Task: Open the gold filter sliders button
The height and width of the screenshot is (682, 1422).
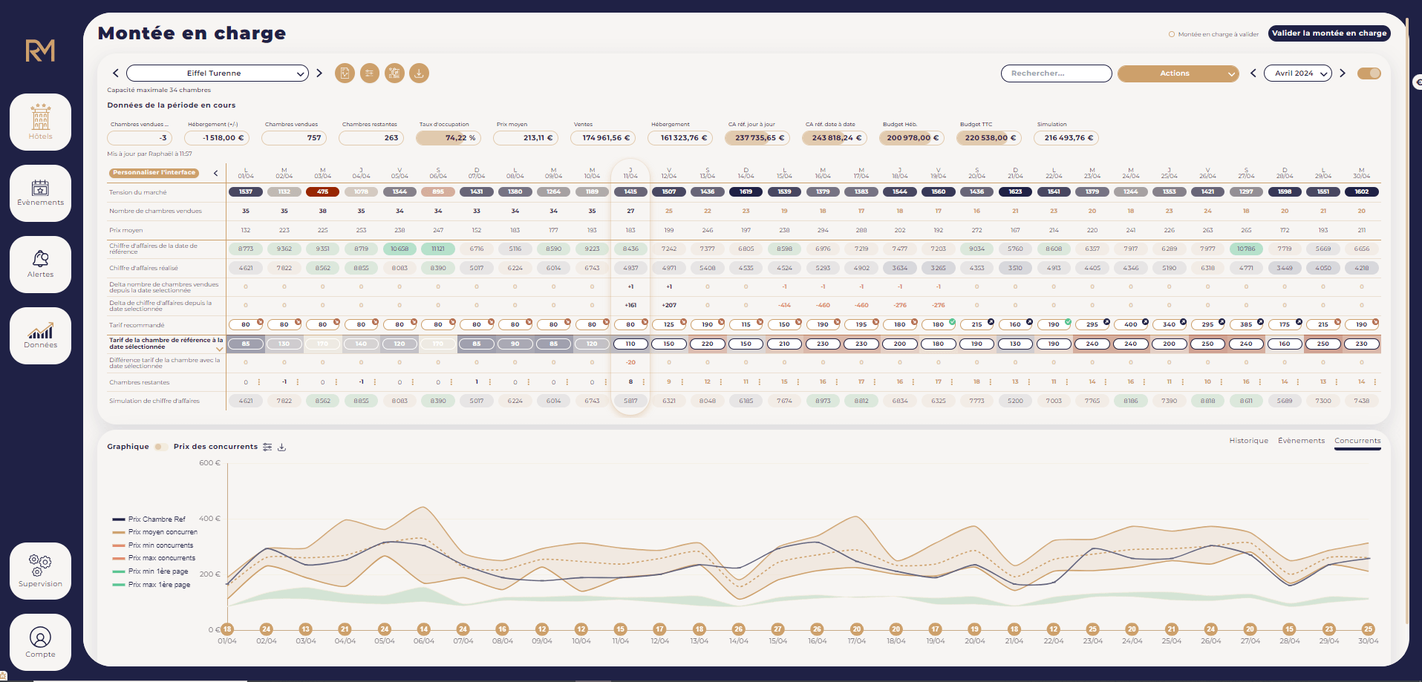Action: (x=370, y=73)
